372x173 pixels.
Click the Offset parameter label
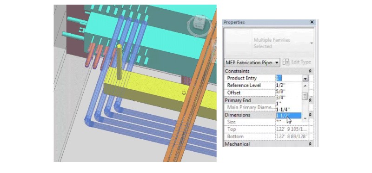coord(234,93)
